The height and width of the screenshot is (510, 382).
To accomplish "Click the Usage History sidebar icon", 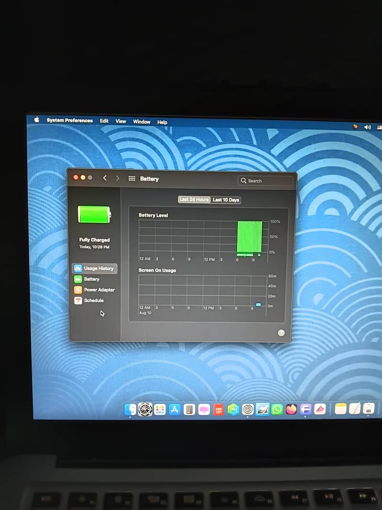I will point(78,268).
